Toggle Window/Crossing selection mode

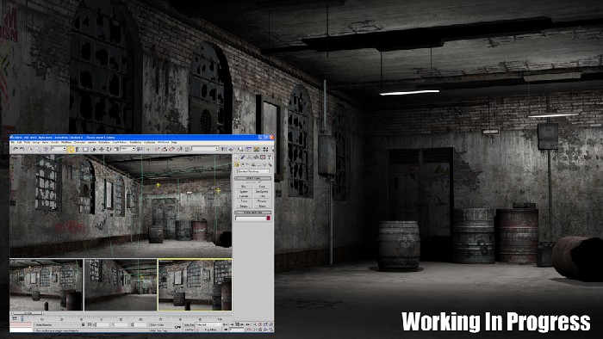[x=93, y=149]
